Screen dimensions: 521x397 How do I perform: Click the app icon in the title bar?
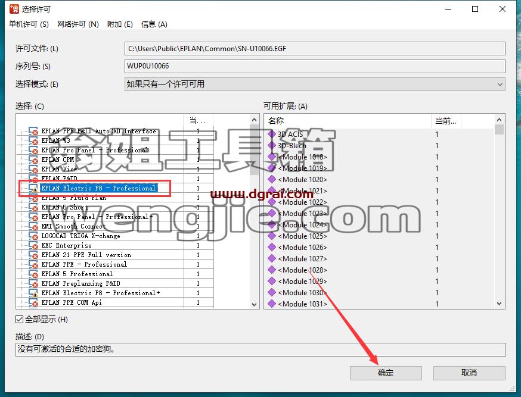pos(14,9)
